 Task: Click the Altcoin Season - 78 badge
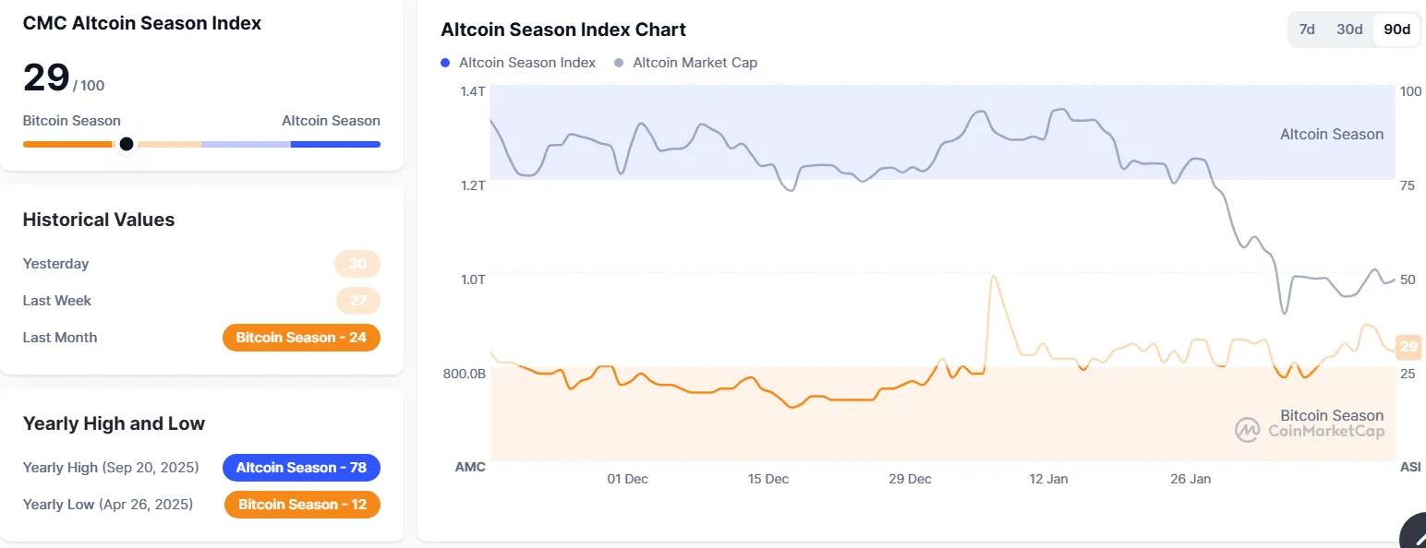301,468
